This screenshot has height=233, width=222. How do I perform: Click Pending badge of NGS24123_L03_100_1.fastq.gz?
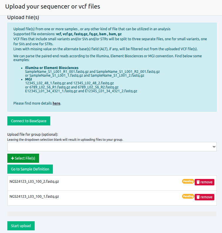tap(188, 196)
